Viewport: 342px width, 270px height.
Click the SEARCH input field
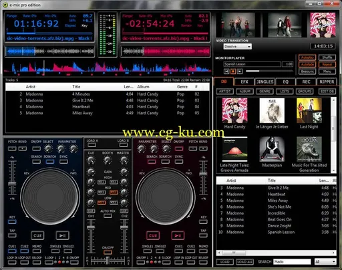click(292, 261)
